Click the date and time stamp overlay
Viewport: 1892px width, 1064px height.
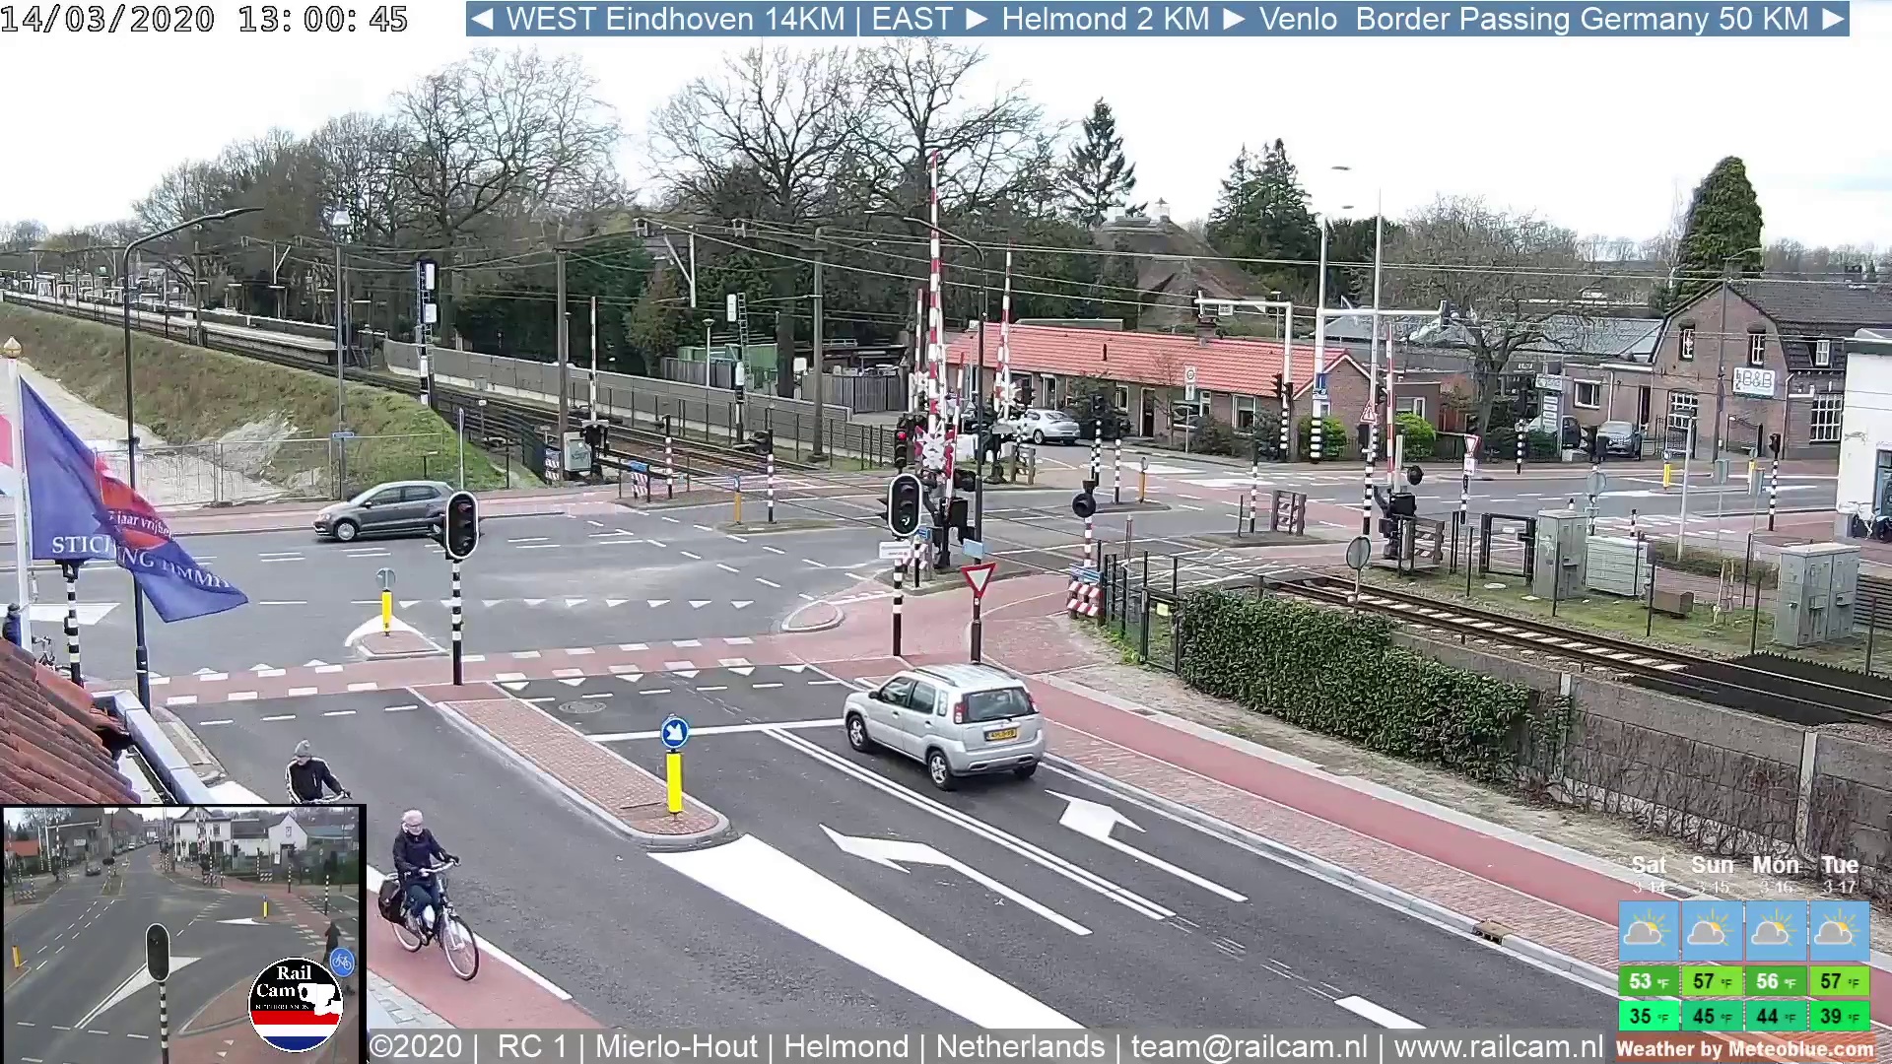(204, 19)
